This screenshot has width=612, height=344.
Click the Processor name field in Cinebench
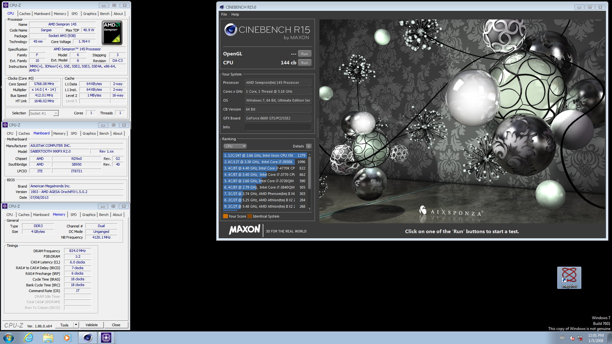278,82
